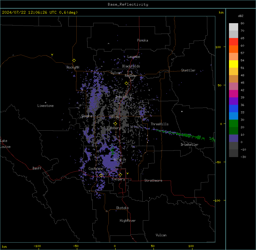Click the HighRiver label
256x250 pixels.
(x=128, y=221)
